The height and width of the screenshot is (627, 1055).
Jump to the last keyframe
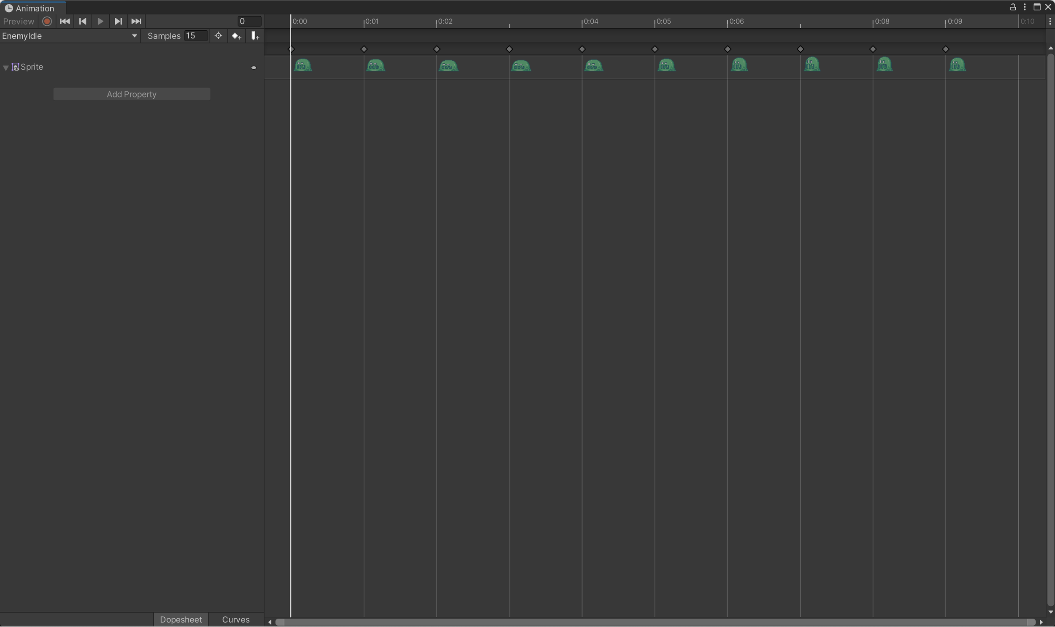tap(136, 21)
